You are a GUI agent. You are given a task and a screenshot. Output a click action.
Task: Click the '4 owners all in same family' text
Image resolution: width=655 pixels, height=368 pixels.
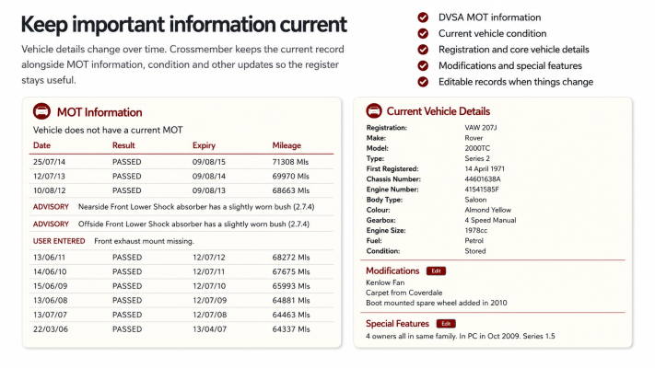(x=411, y=337)
